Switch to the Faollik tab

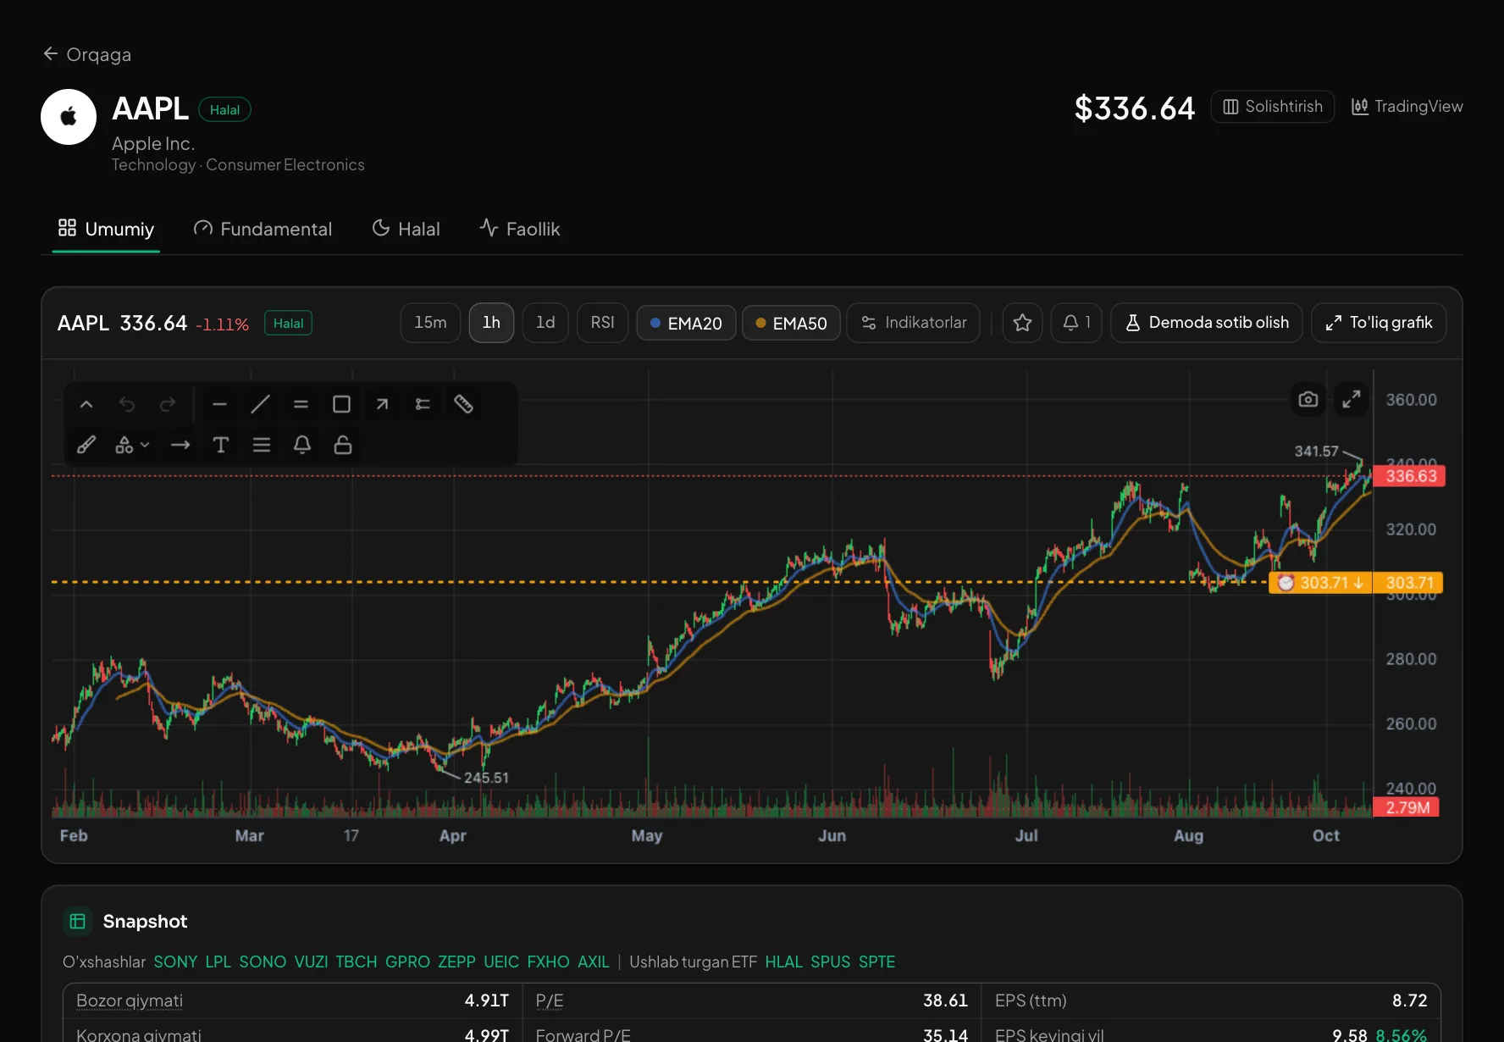(x=519, y=229)
